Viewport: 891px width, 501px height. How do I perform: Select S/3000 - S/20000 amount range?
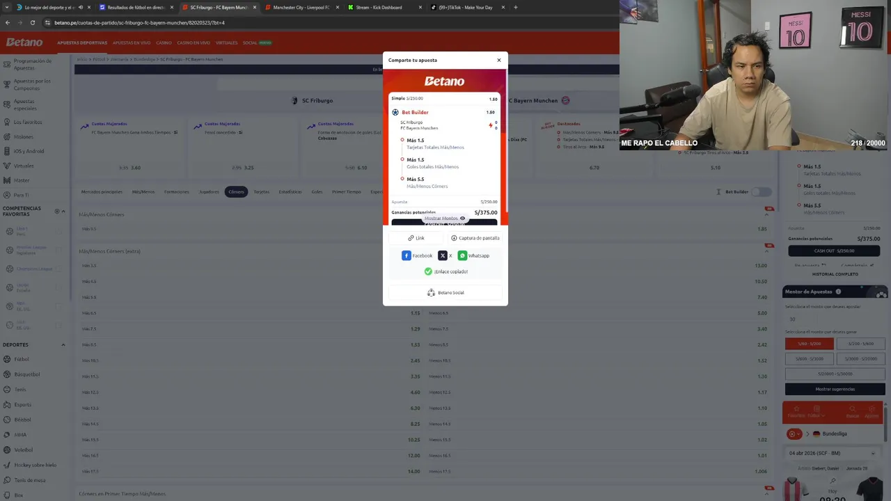pyautogui.click(x=860, y=358)
